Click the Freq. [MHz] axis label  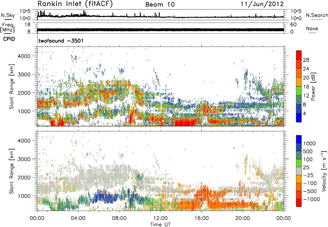[x=7, y=28]
